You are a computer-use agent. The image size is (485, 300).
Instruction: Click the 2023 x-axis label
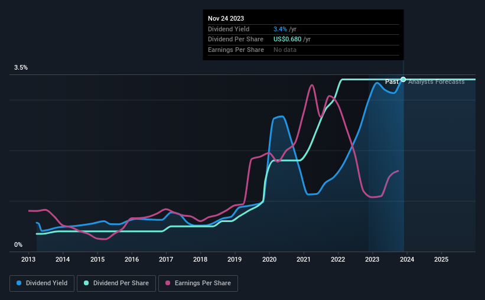[372, 259]
